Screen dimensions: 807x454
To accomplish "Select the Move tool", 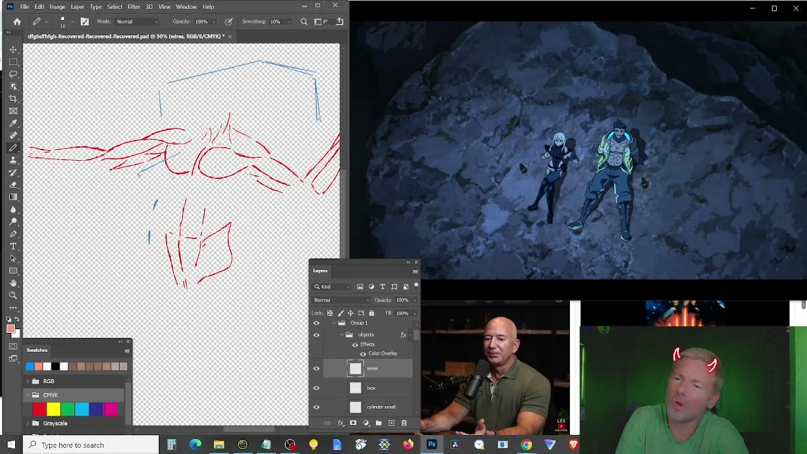I will click(13, 49).
